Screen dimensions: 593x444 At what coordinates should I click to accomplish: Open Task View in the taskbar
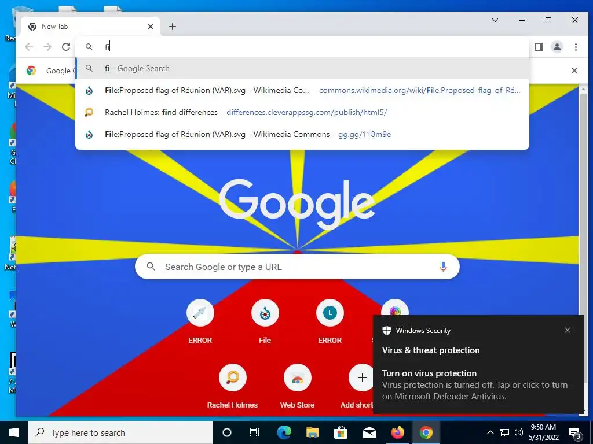255,432
